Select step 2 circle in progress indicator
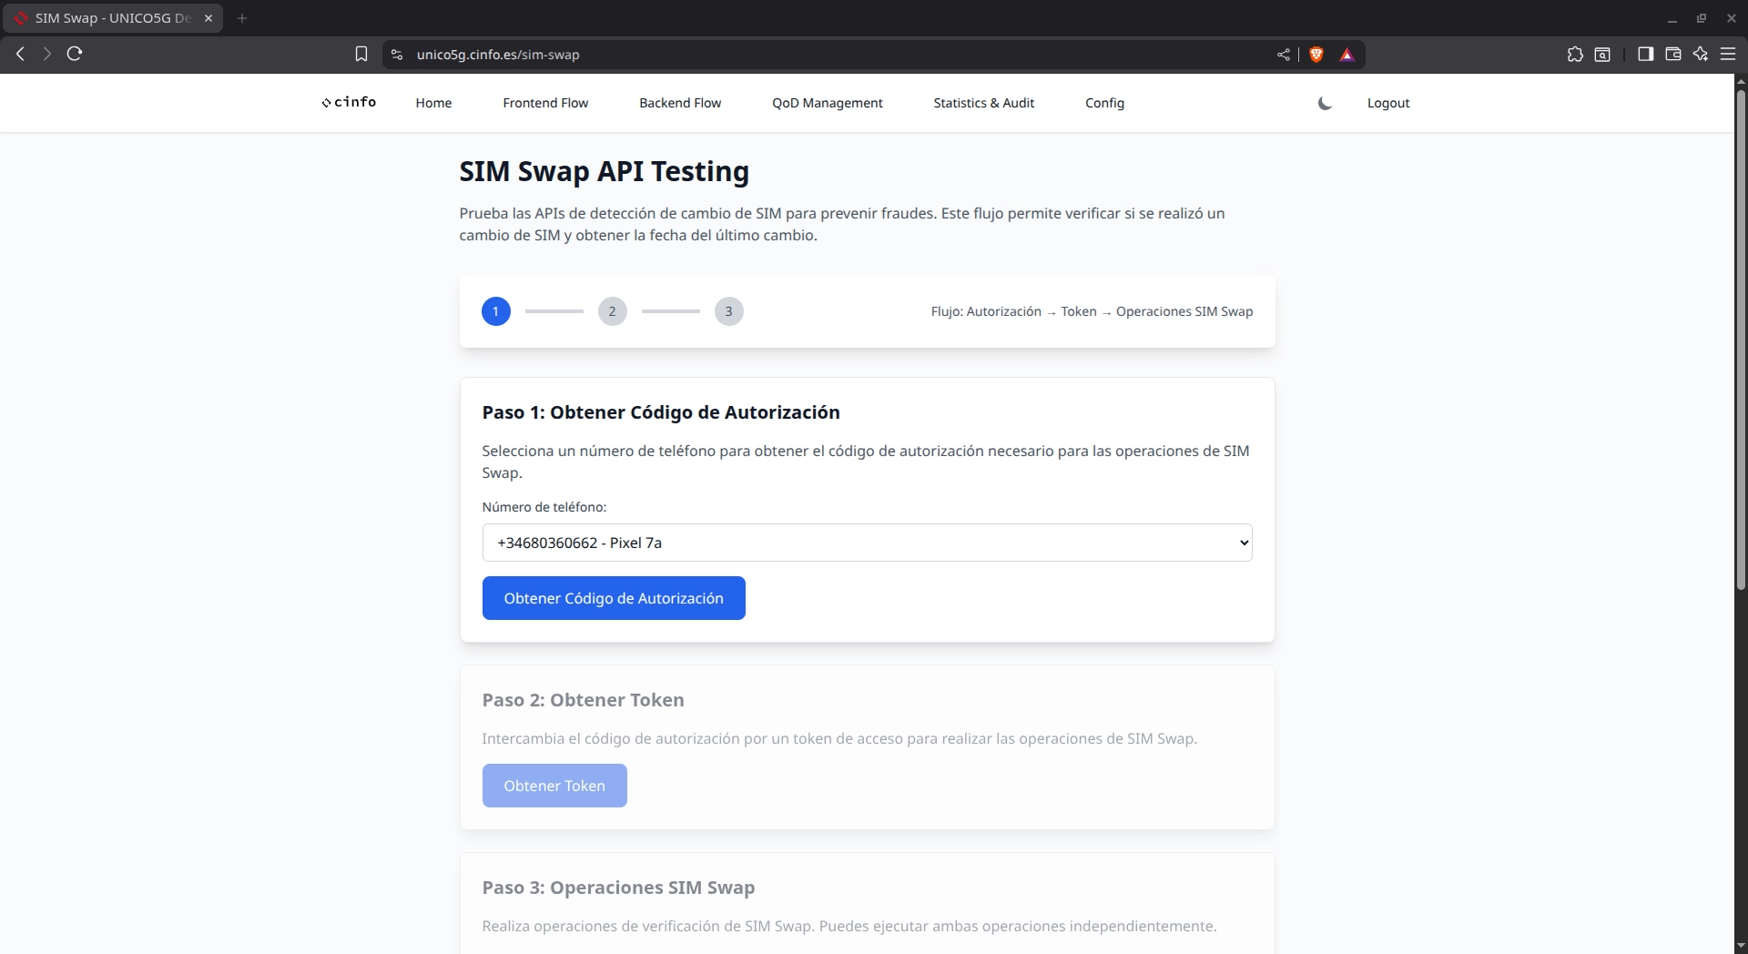 (x=612, y=311)
